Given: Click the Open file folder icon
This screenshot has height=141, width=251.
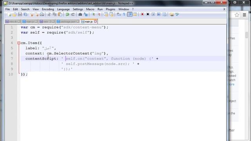Looking at the screenshot, I should click(x=15, y=14).
